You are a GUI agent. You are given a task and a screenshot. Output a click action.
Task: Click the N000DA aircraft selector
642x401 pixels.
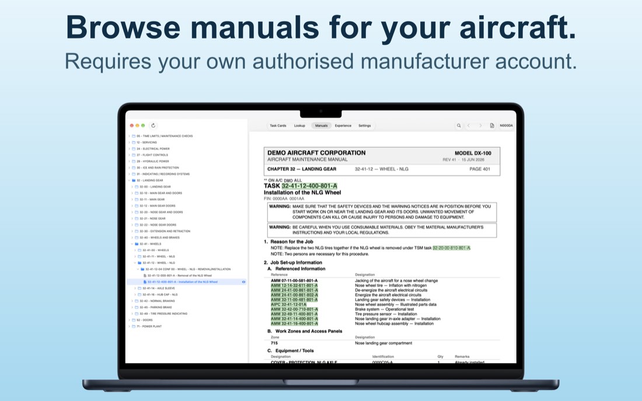pyautogui.click(x=506, y=125)
